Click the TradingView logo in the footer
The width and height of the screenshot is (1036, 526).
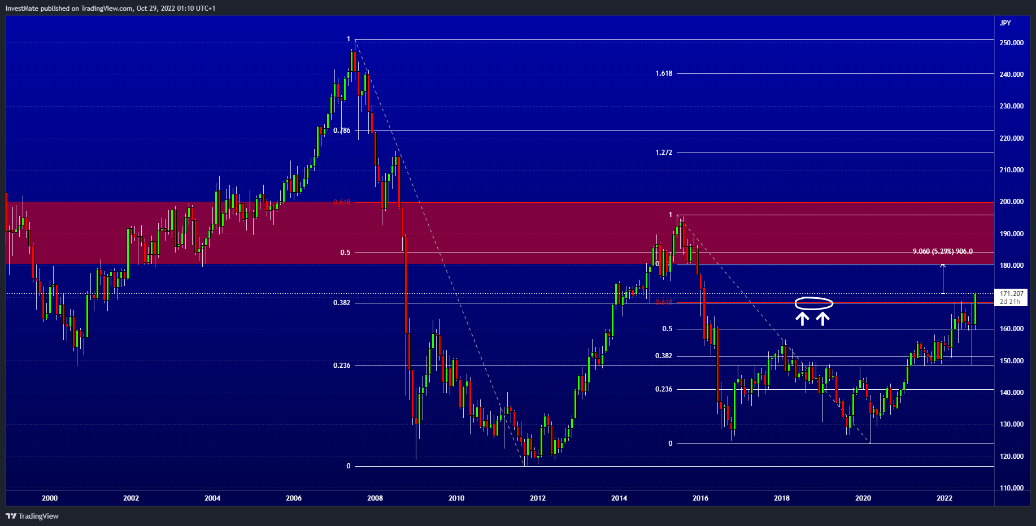click(x=32, y=516)
